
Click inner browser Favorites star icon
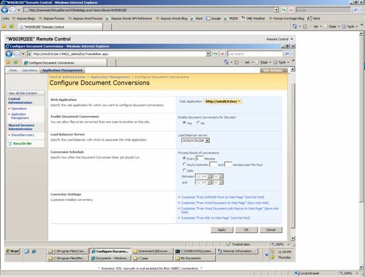8,62
